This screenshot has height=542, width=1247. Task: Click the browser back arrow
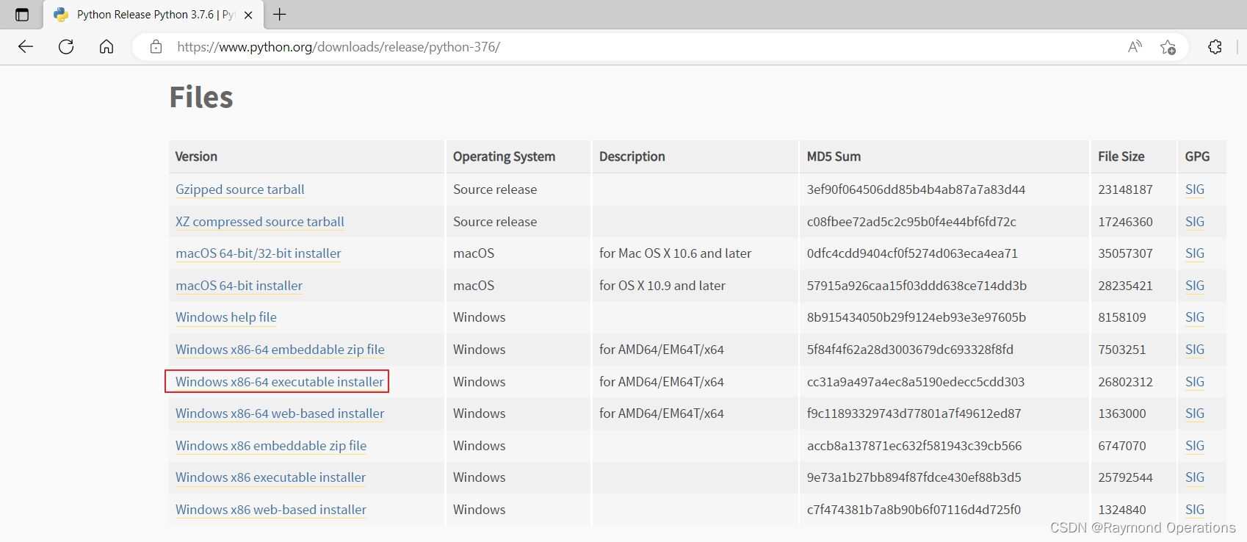pyautogui.click(x=26, y=47)
